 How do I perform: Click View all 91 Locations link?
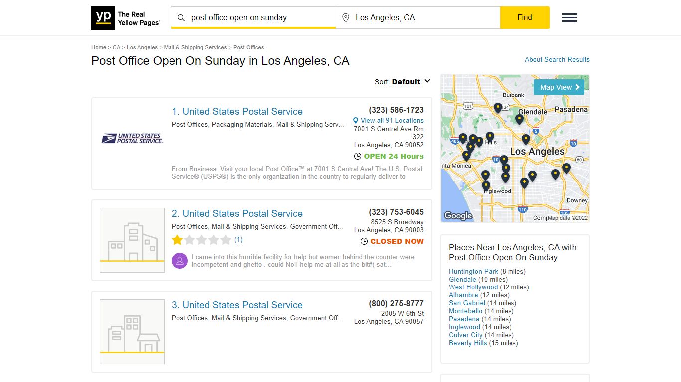tap(392, 121)
